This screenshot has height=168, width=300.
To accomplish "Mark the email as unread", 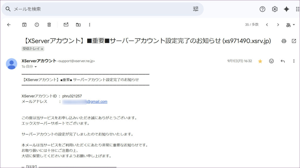I will [66, 25].
